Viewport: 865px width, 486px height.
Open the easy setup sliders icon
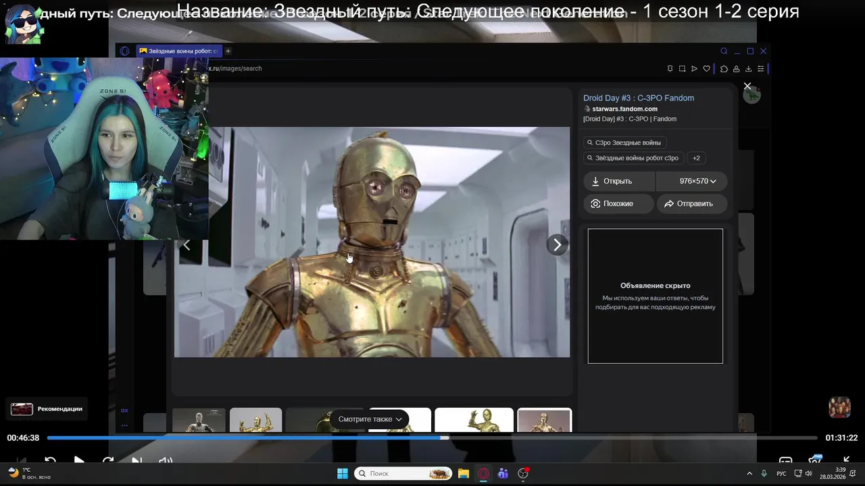(760, 69)
